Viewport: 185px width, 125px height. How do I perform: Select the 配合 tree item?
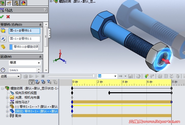coord(18,116)
